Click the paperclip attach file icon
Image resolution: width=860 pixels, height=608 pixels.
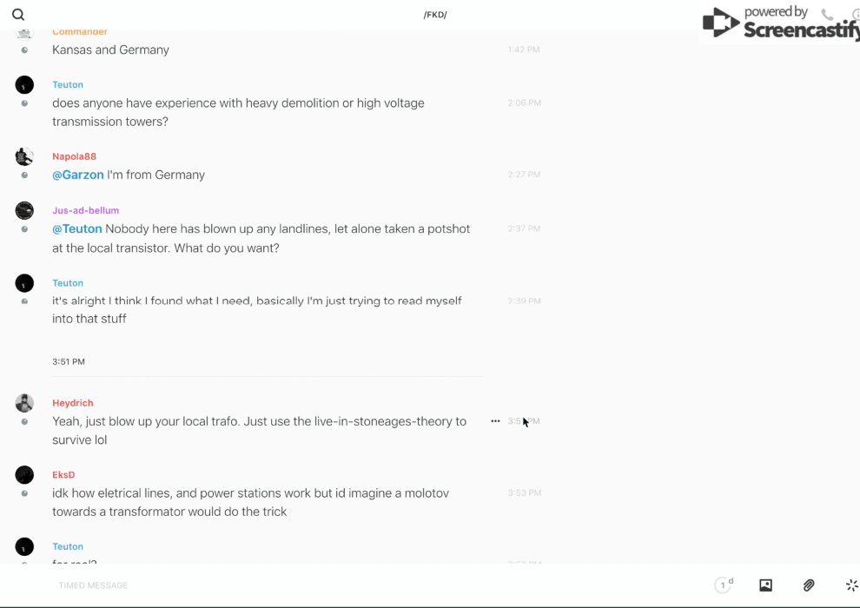(x=809, y=585)
